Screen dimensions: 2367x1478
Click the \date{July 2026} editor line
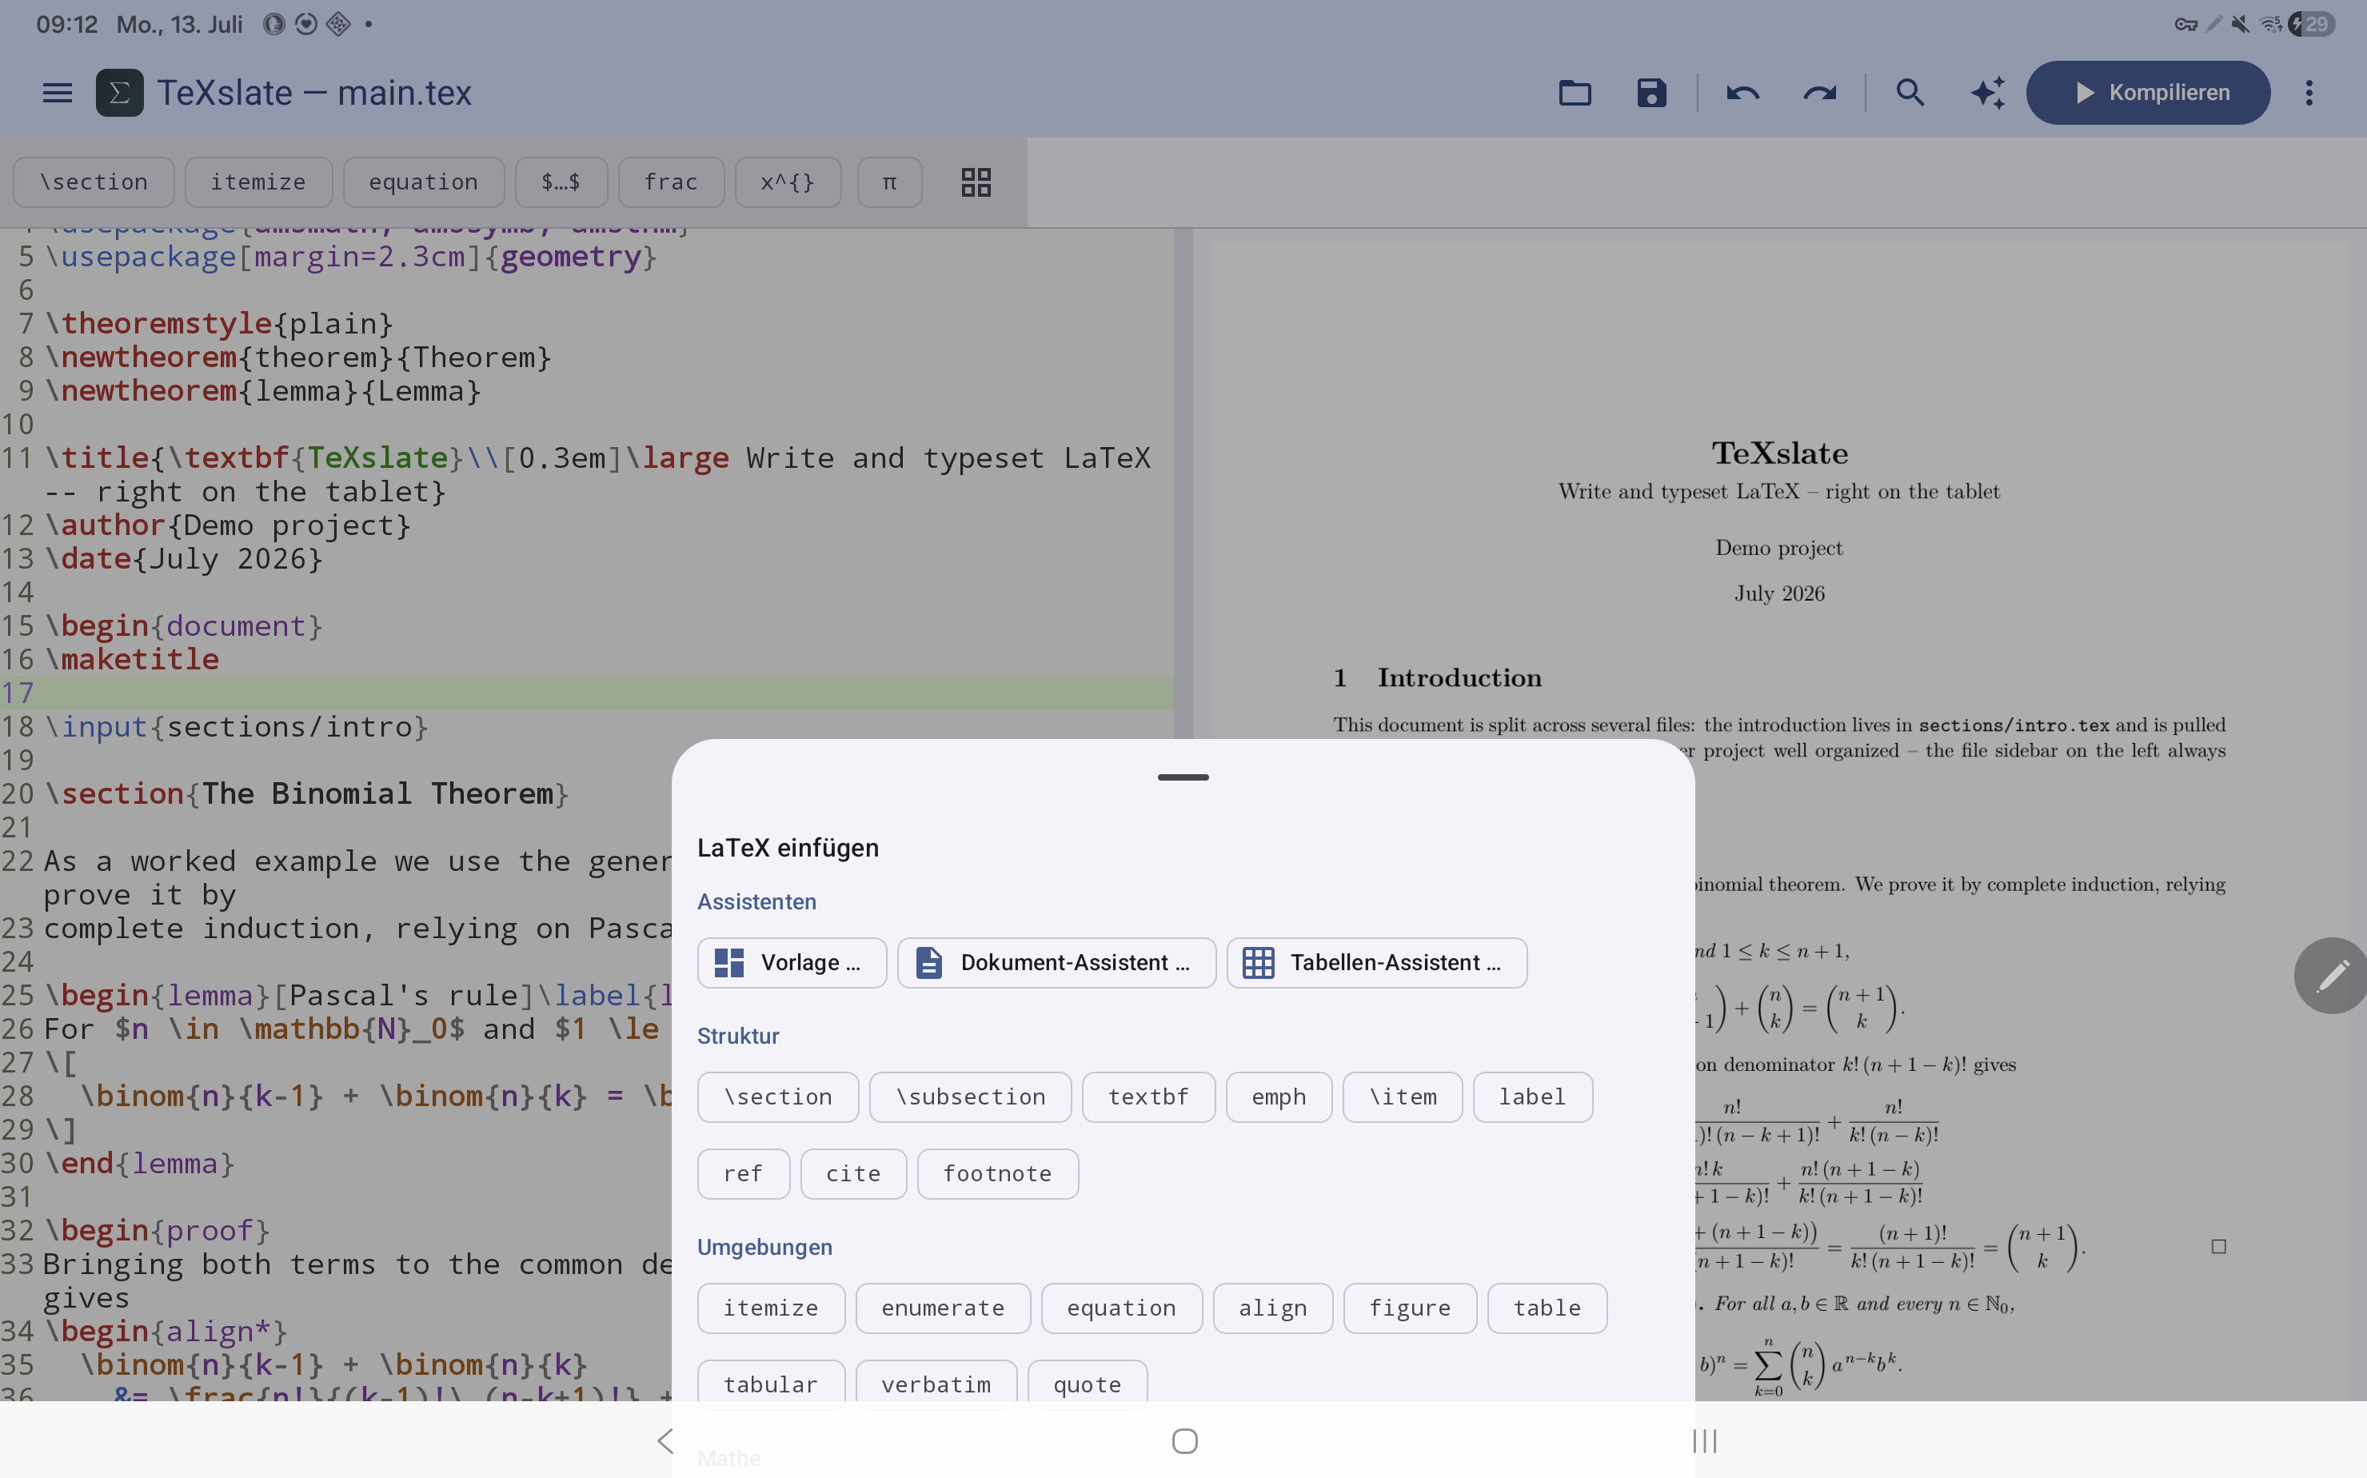pos(184,559)
